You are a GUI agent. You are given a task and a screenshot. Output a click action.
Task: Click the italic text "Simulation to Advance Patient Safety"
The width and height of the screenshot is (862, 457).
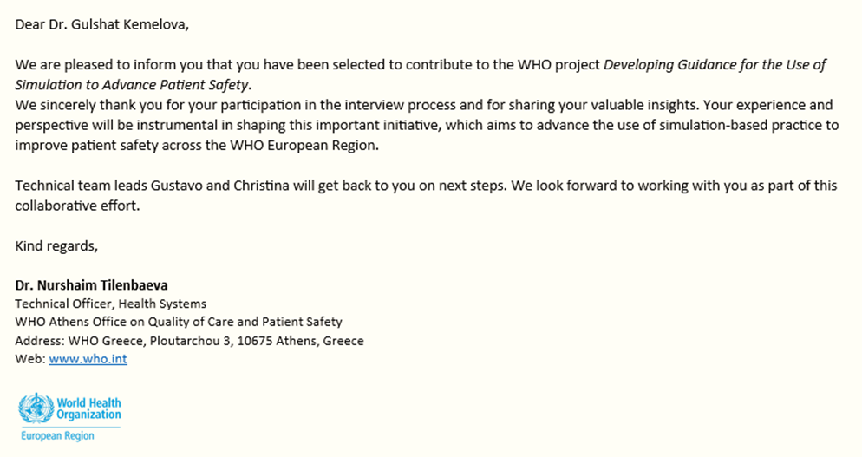click(x=132, y=84)
